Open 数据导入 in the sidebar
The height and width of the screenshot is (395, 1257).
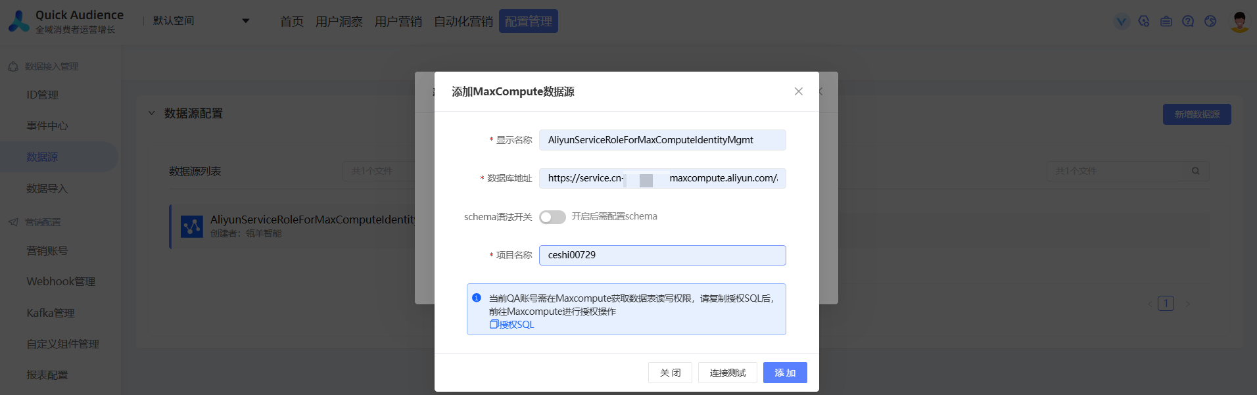point(47,189)
